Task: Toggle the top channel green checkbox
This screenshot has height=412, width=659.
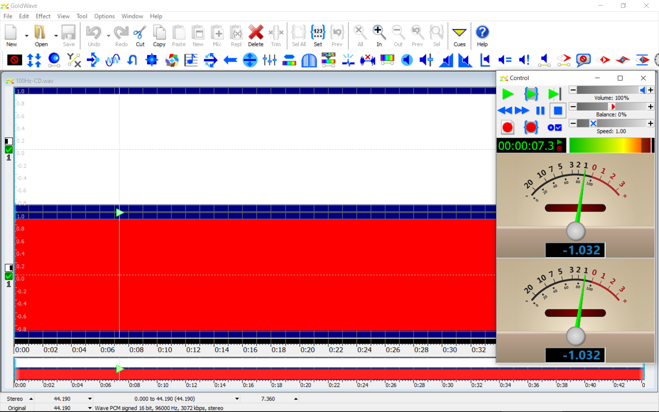Action: click(9, 150)
